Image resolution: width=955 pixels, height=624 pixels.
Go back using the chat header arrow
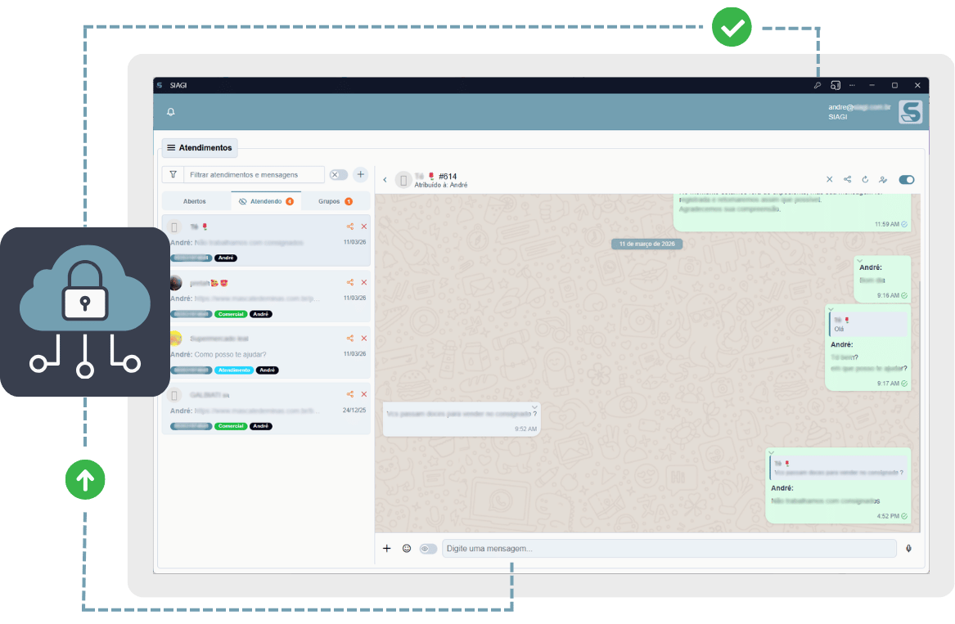385,180
